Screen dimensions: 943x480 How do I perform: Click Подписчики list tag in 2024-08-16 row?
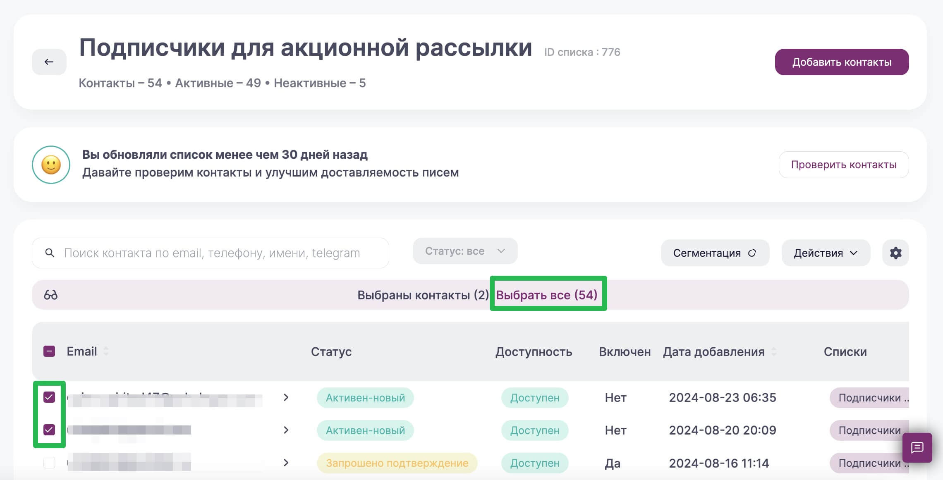(x=869, y=463)
